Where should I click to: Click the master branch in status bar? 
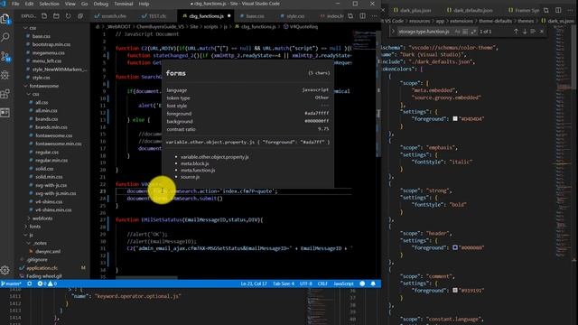tap(11, 283)
